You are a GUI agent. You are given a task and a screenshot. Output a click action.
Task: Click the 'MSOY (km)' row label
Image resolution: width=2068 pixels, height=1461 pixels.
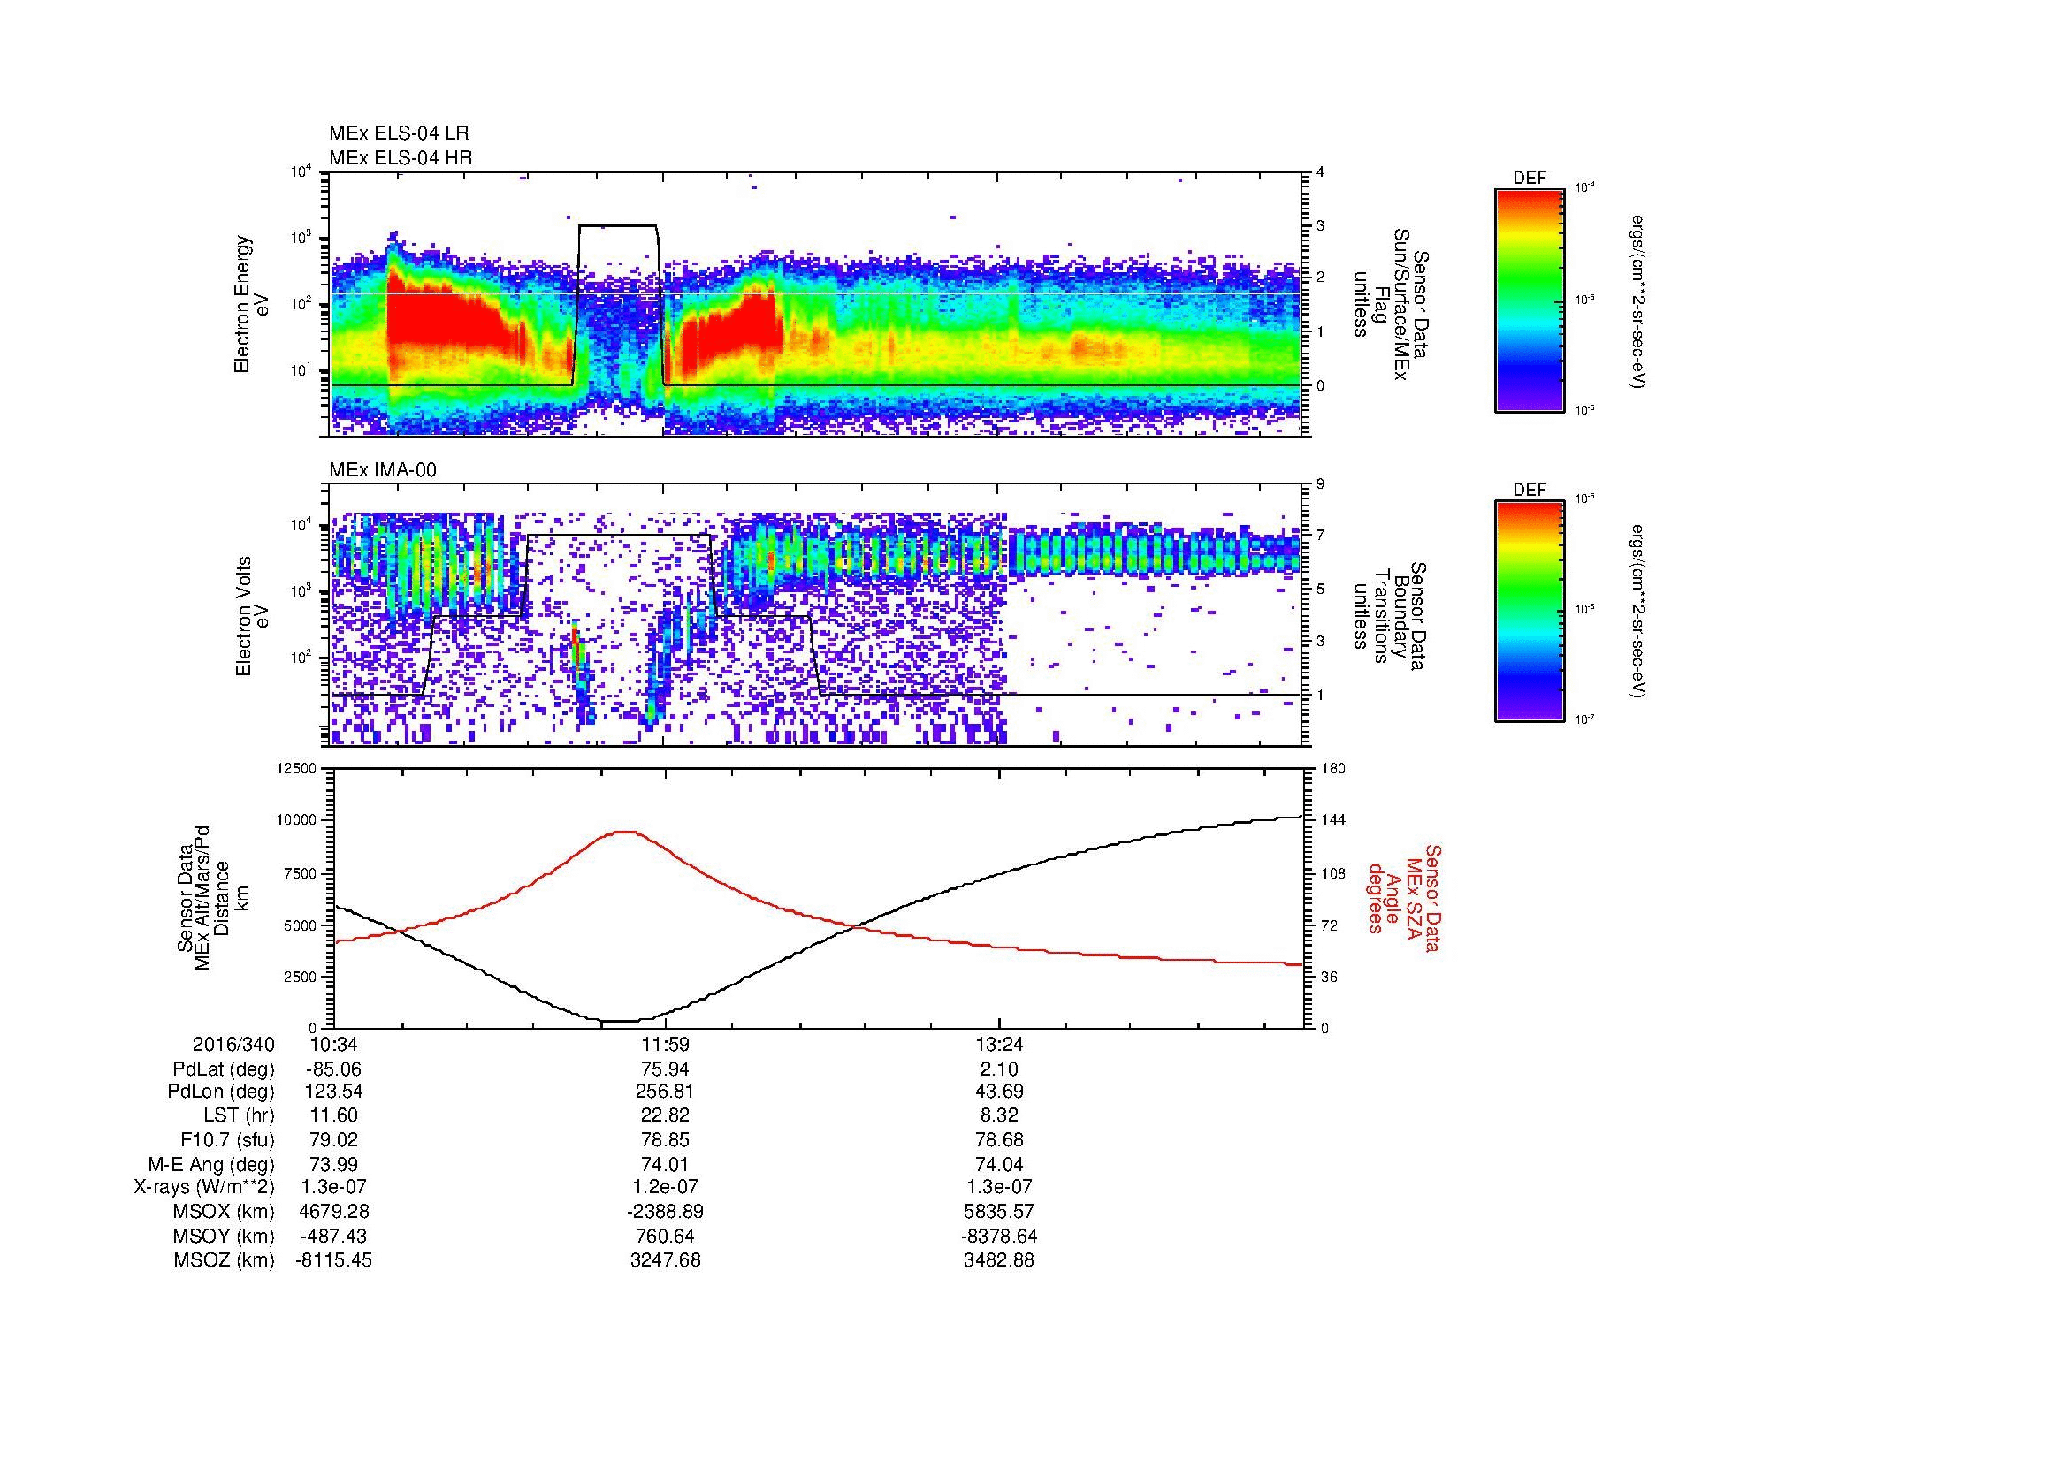tap(224, 1236)
